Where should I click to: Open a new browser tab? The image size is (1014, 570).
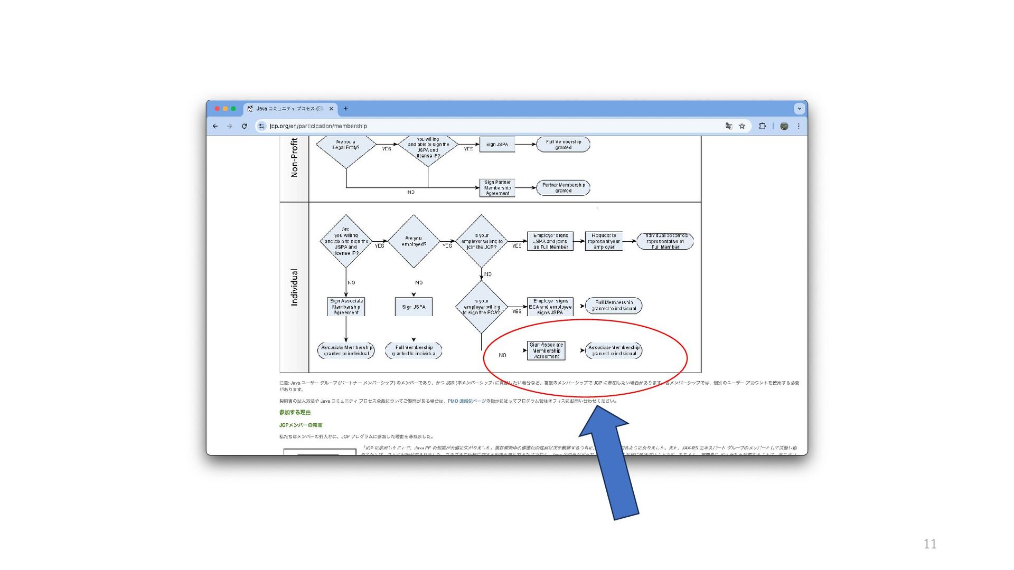pos(345,109)
